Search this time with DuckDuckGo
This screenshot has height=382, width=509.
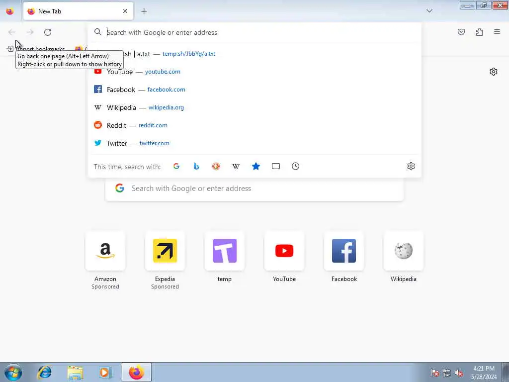[216, 166]
